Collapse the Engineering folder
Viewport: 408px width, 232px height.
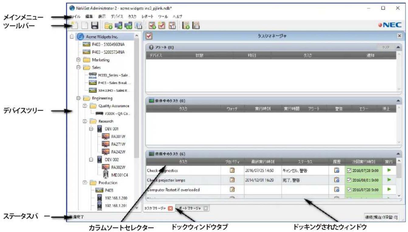tap(78, 98)
